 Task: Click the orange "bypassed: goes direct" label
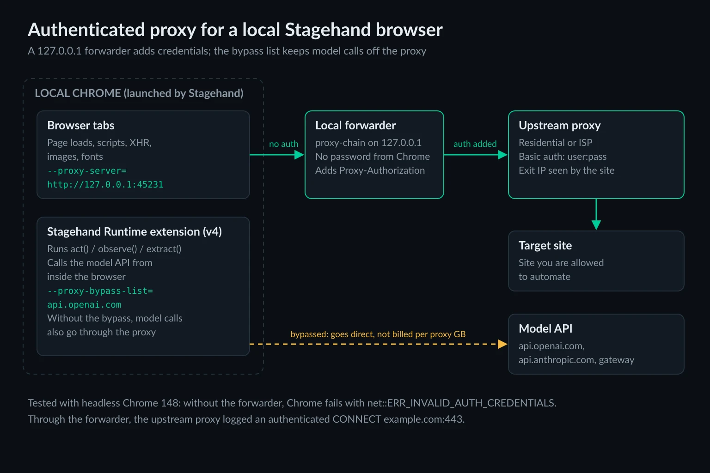tap(378, 334)
